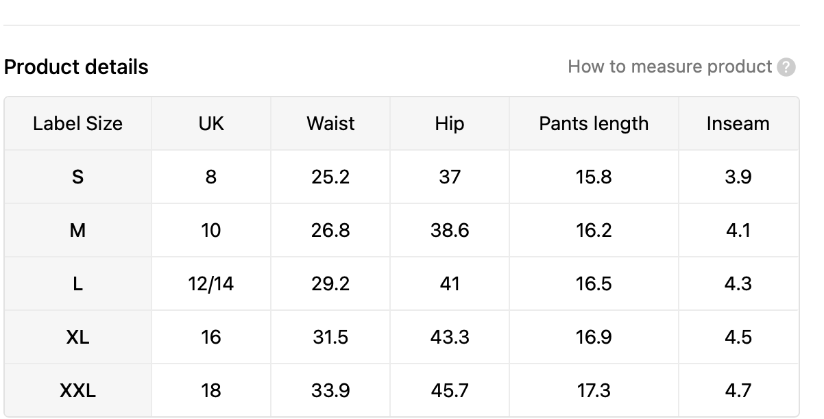Click the Inseam column header
The image size is (824, 419).
coord(738,123)
